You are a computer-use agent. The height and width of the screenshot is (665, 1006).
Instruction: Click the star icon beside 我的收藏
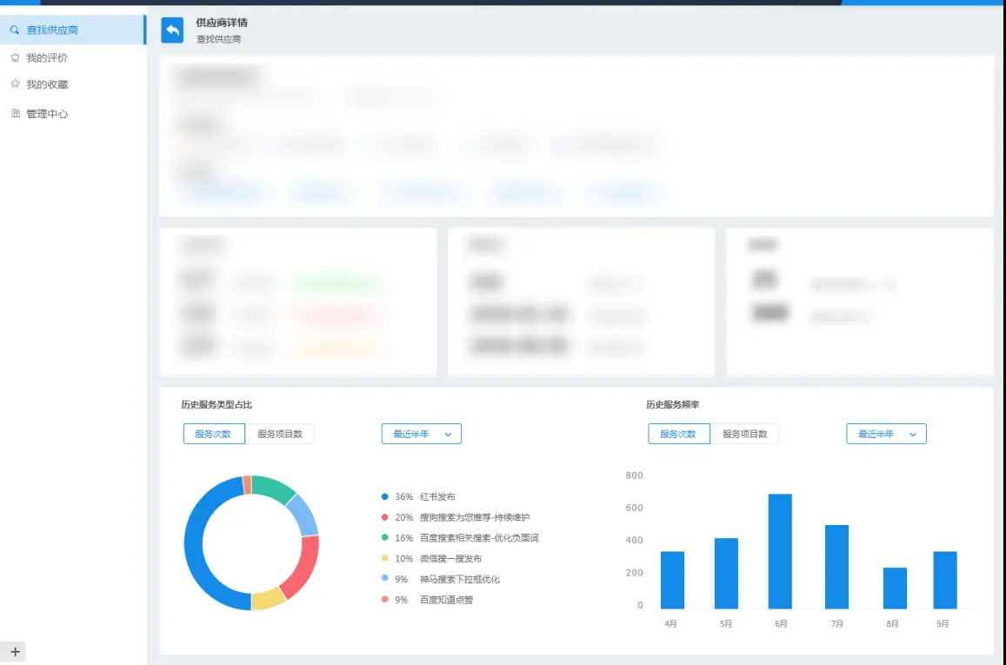pyautogui.click(x=16, y=83)
